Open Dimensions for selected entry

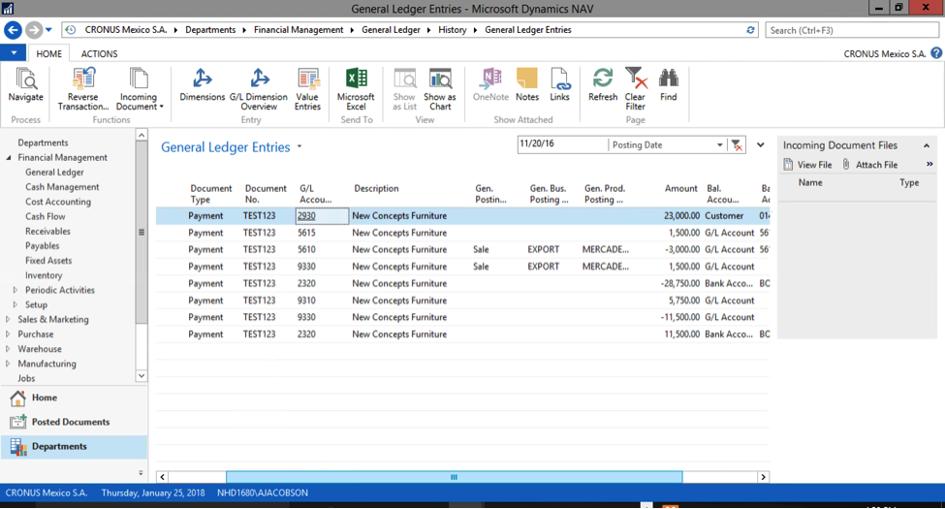tap(202, 84)
